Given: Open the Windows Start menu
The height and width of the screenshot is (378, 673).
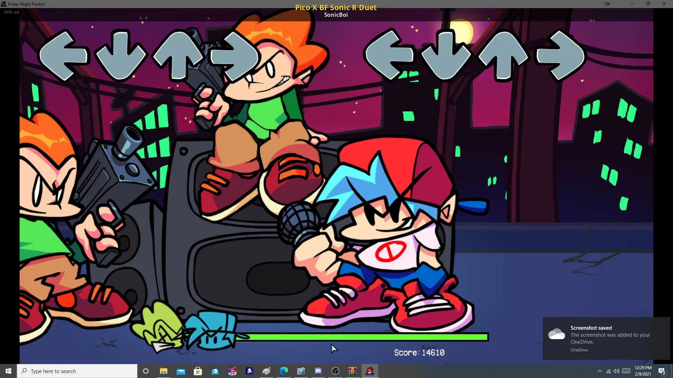Looking at the screenshot, I should click(8, 371).
